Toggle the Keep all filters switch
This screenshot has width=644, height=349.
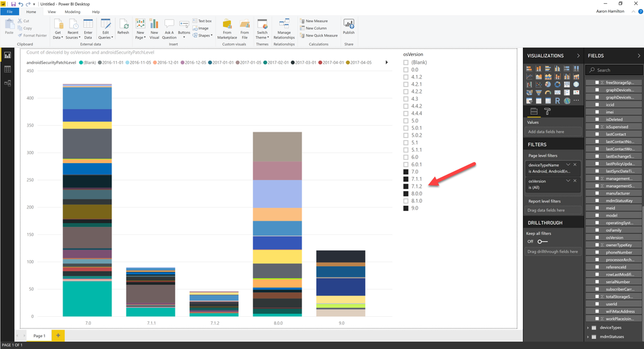[x=542, y=241]
